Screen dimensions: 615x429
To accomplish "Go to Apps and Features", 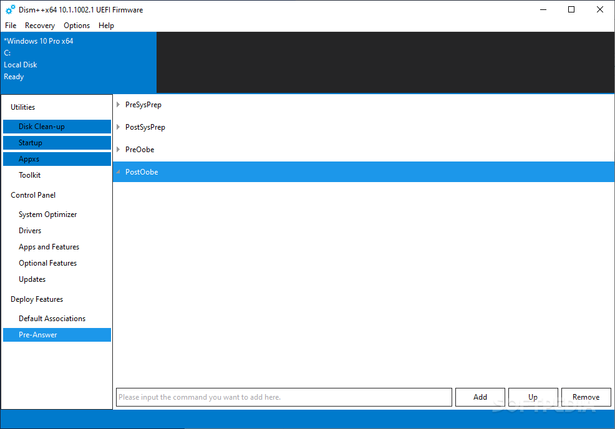I will pos(57,247).
